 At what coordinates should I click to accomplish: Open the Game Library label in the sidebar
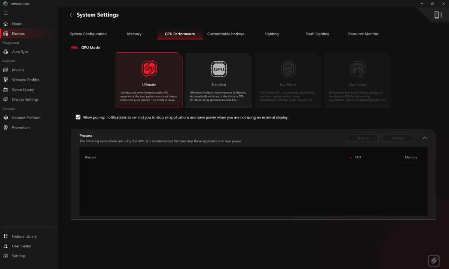coord(23,90)
